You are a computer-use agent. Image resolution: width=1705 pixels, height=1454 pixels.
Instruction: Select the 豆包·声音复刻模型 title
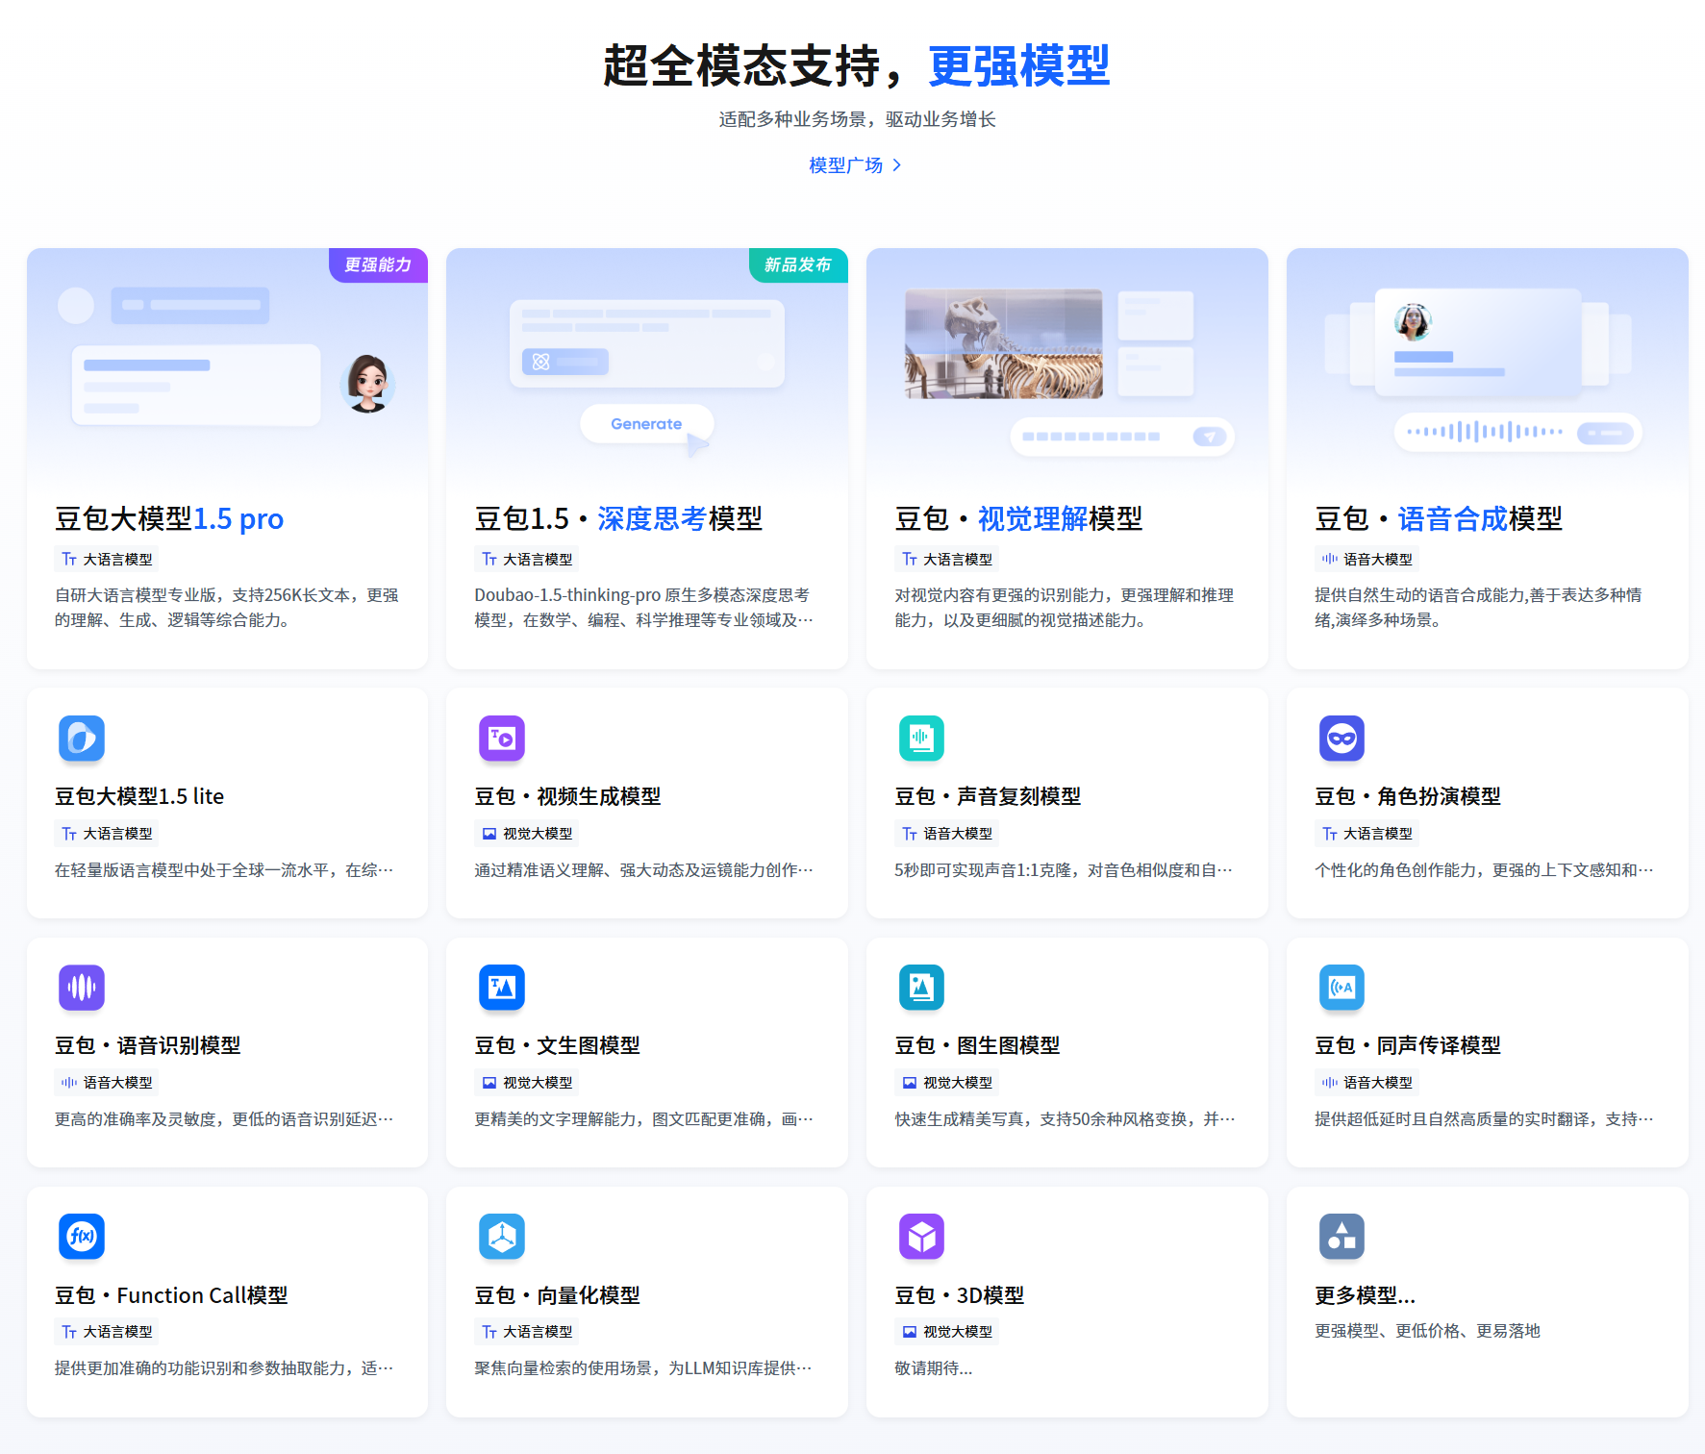click(x=988, y=796)
